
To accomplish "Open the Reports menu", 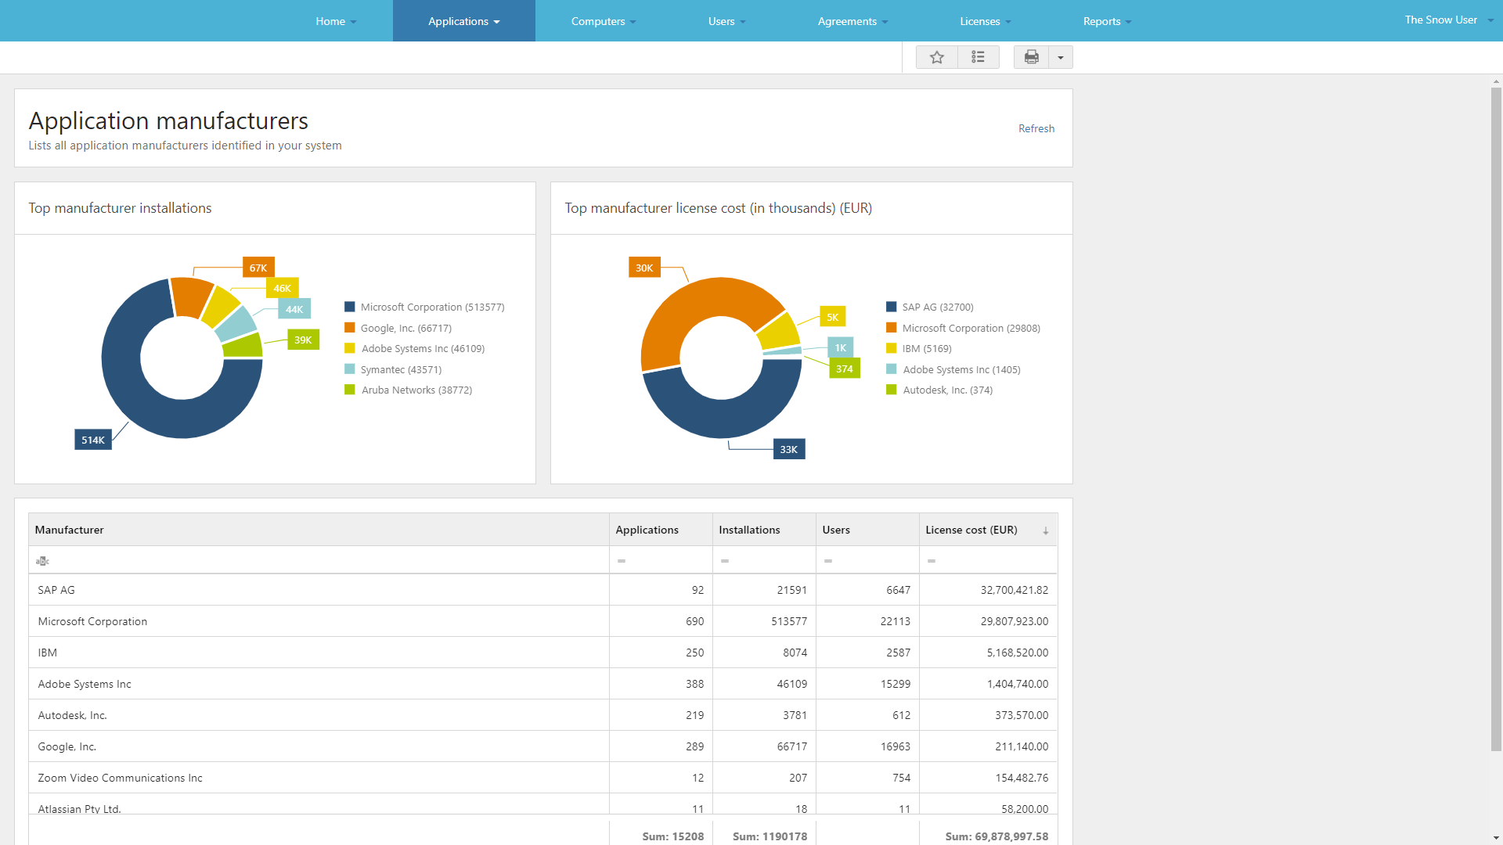I will coord(1107,21).
